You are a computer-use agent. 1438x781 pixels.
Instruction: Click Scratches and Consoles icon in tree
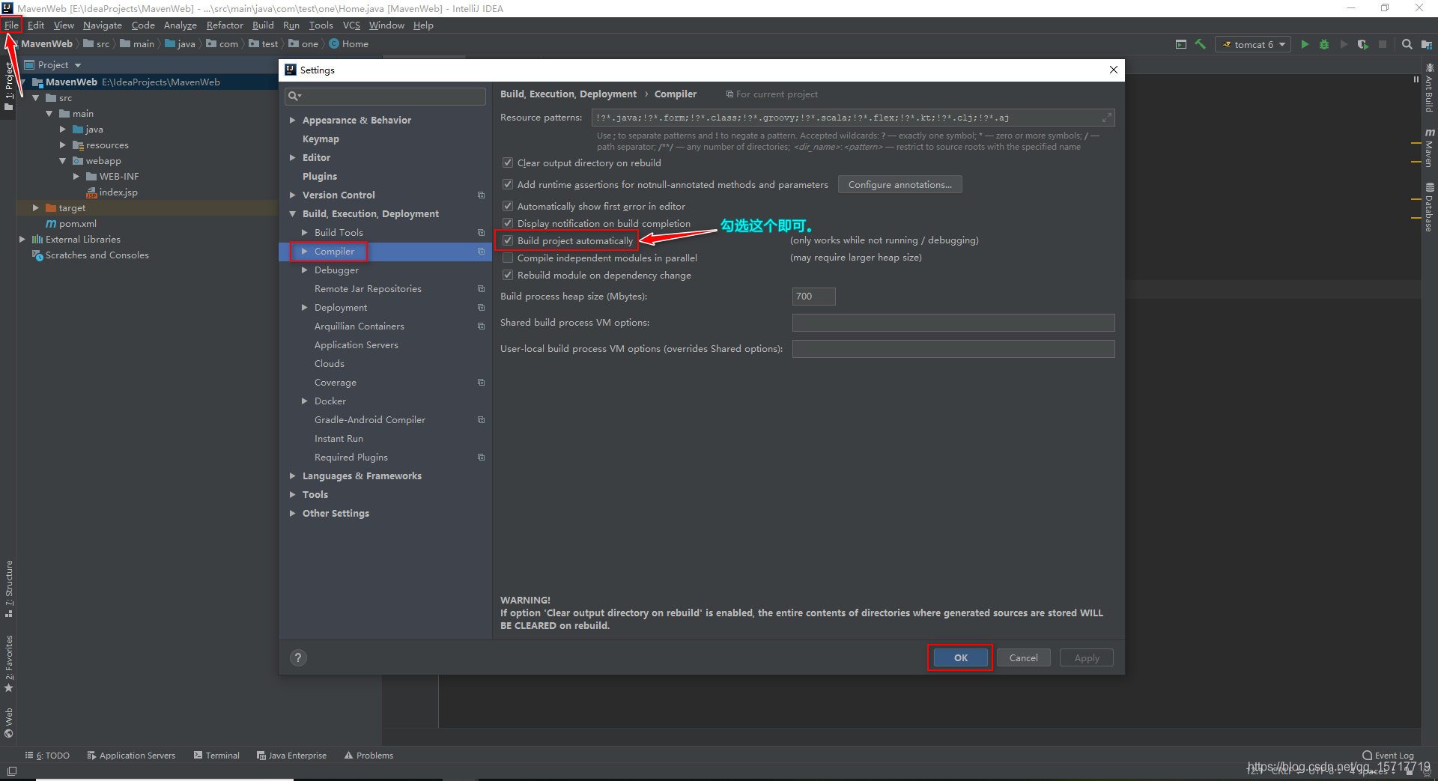(37, 255)
